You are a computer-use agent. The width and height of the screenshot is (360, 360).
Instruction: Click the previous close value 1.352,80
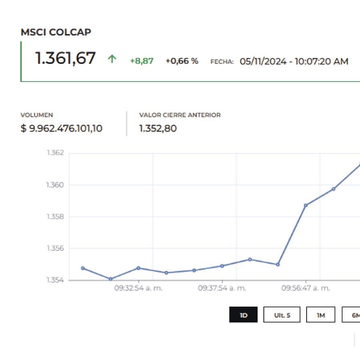157,128
